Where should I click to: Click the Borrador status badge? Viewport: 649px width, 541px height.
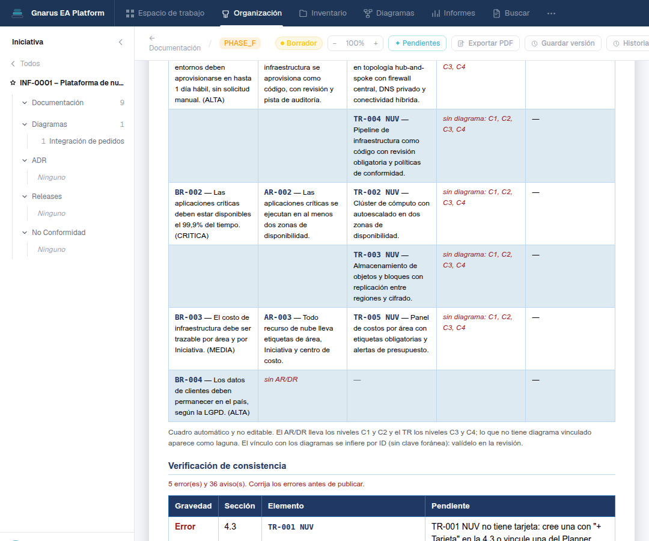299,43
